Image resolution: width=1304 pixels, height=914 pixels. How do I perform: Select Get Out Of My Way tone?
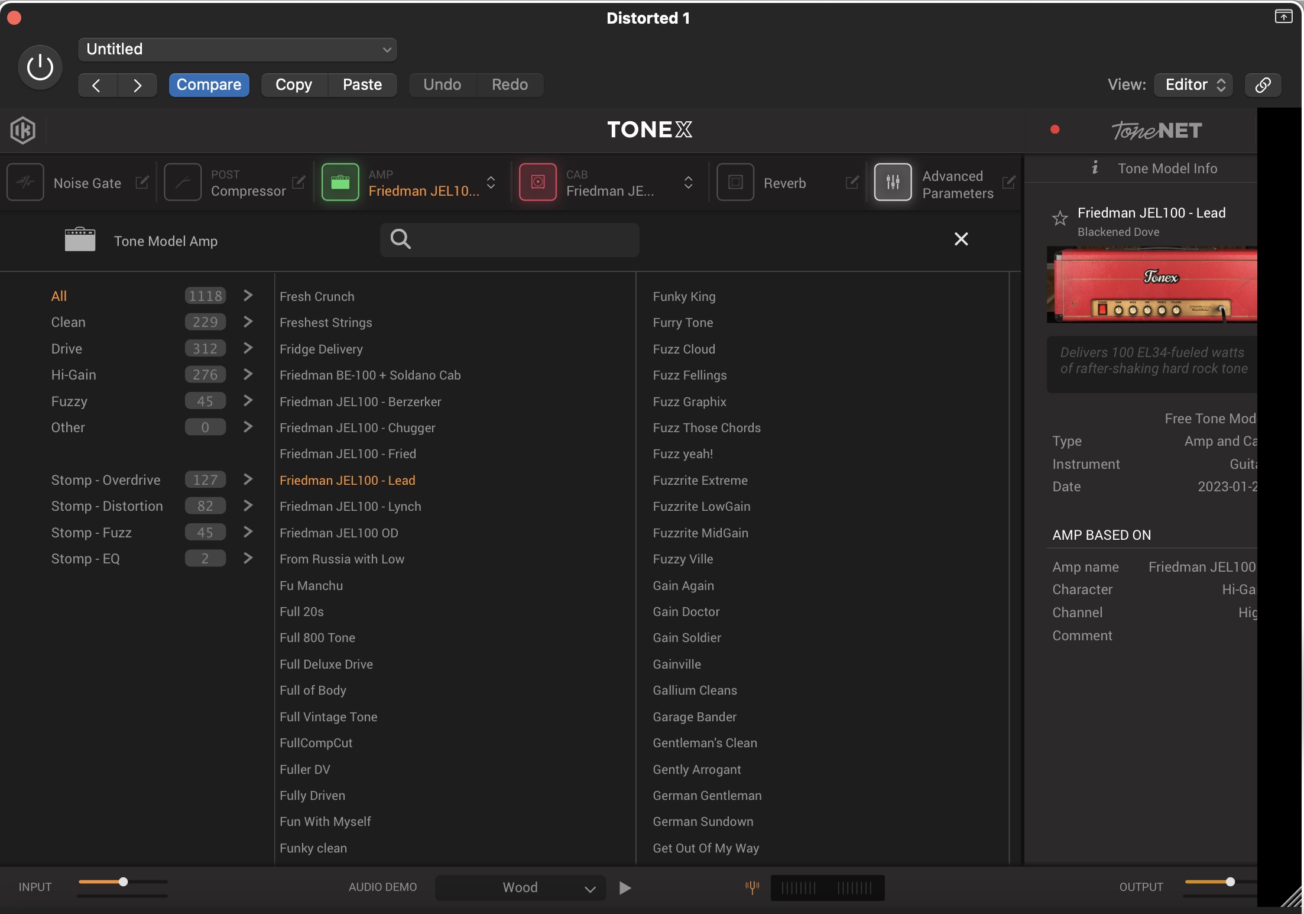pos(706,848)
